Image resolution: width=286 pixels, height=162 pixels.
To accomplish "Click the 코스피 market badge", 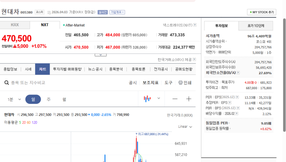I will pyautogui.click(x=39, y=12).
